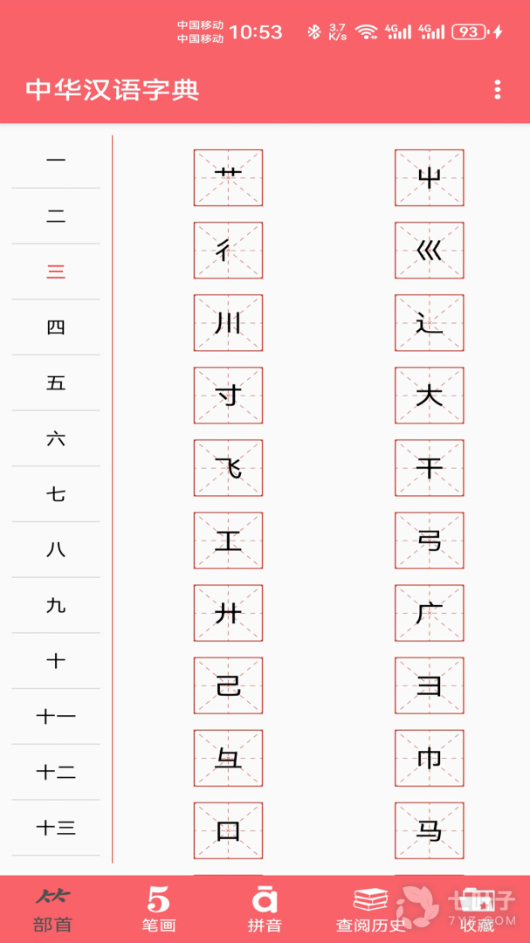
Task: Select the 广 radical tile
Action: pyautogui.click(x=430, y=613)
